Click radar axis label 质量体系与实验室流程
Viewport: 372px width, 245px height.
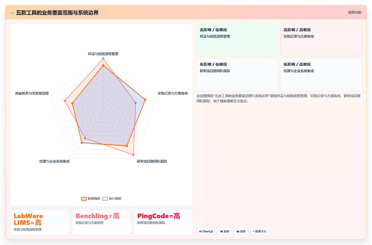[x=32, y=93]
